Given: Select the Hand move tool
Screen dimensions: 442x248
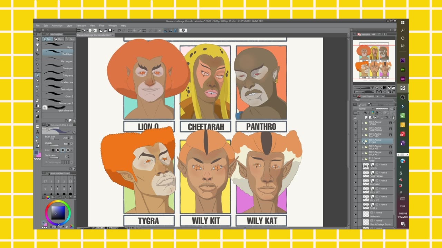Looking at the screenshot, I should (37, 44).
